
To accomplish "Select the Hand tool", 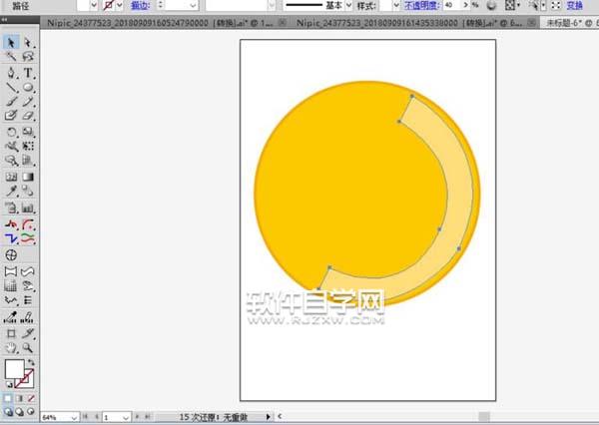I will (x=11, y=348).
